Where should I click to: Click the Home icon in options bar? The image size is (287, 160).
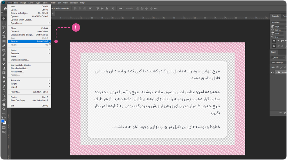(x=5, y=8)
